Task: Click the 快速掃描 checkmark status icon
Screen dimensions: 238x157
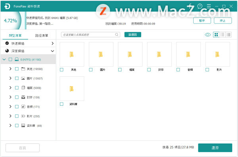Action: click(7, 43)
